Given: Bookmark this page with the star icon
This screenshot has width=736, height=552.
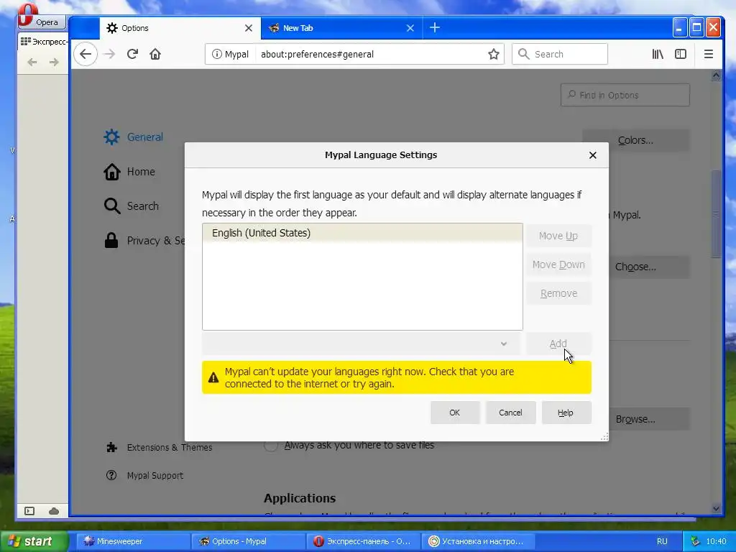Looking at the screenshot, I should [x=493, y=54].
